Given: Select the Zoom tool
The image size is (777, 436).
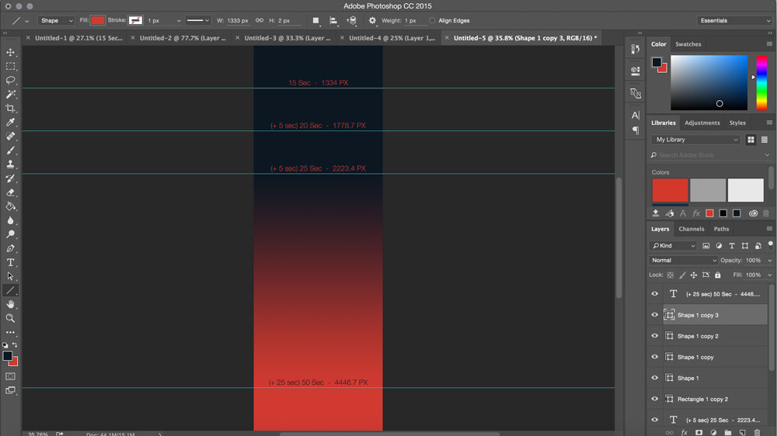Looking at the screenshot, I should (x=11, y=318).
